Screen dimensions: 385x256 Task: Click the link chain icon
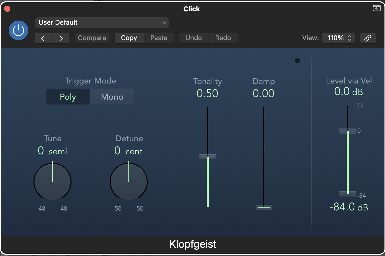367,38
